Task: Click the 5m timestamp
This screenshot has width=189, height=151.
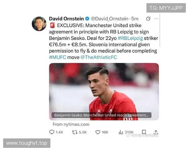Action: coord(135,19)
